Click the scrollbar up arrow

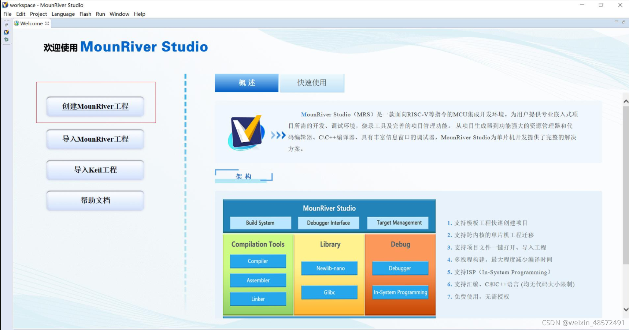[x=626, y=101]
